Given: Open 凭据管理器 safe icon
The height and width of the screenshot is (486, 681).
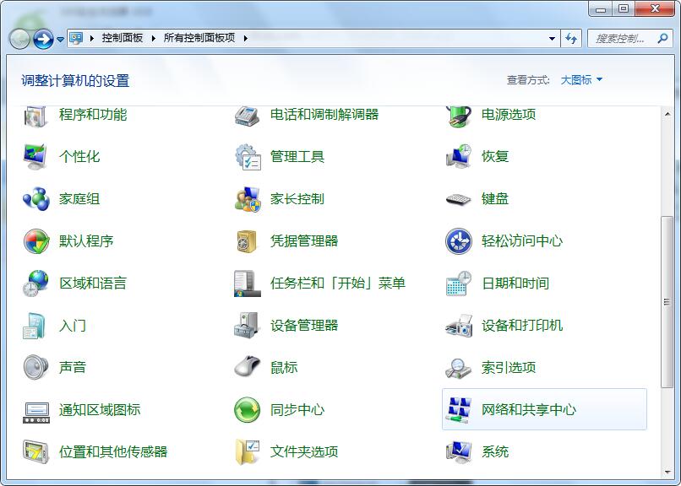Looking at the screenshot, I should coord(247,241).
